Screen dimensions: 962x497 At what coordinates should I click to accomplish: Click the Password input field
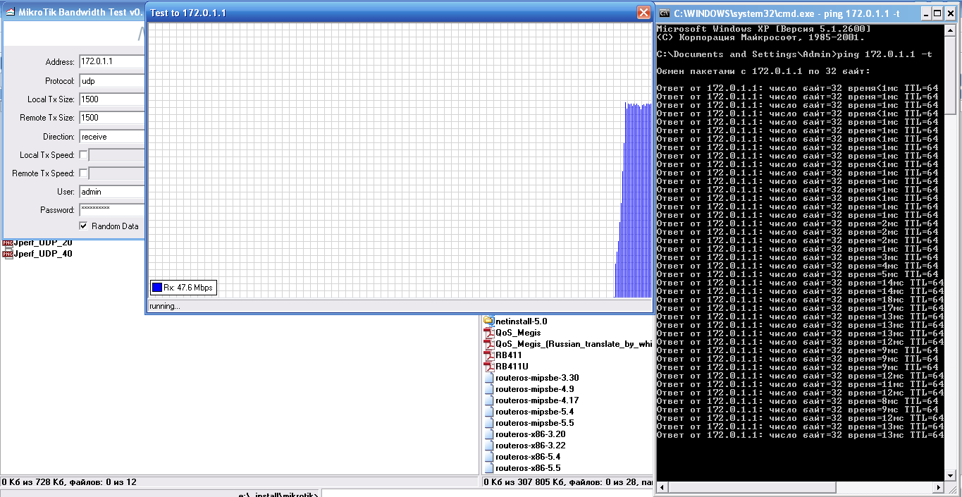[x=111, y=209]
